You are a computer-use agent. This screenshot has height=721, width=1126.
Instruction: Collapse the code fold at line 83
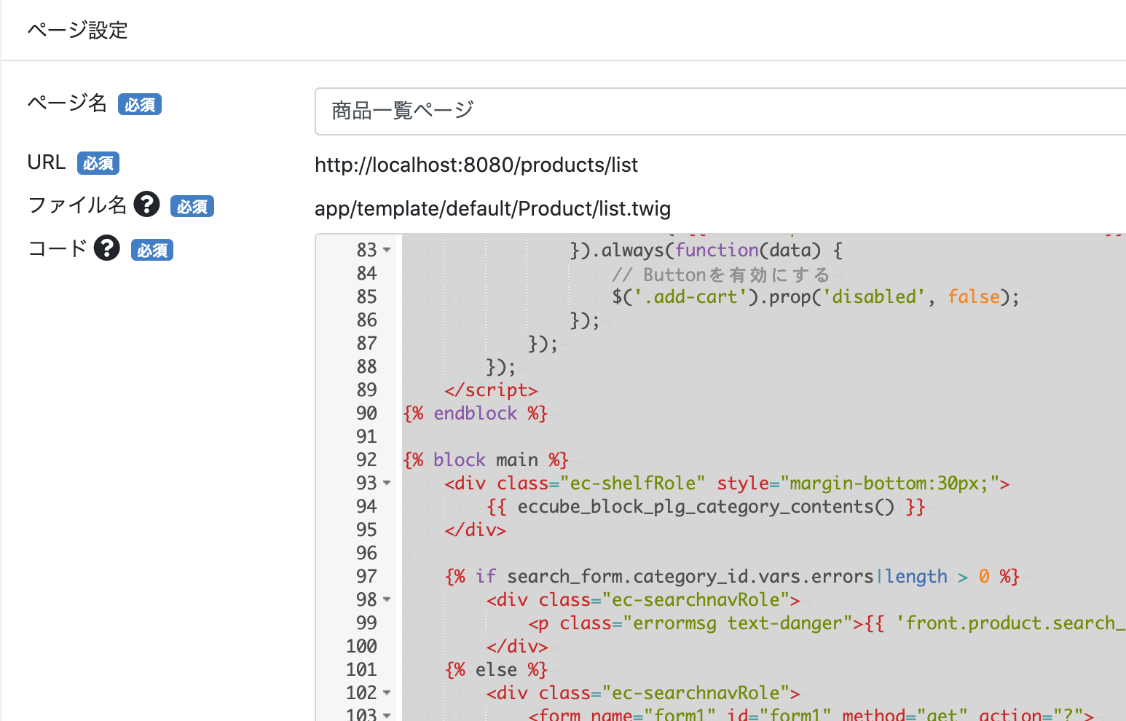click(387, 250)
